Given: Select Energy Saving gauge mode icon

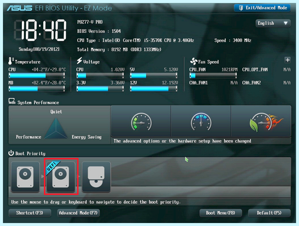Looking at the screenshot, I should click(141, 121).
